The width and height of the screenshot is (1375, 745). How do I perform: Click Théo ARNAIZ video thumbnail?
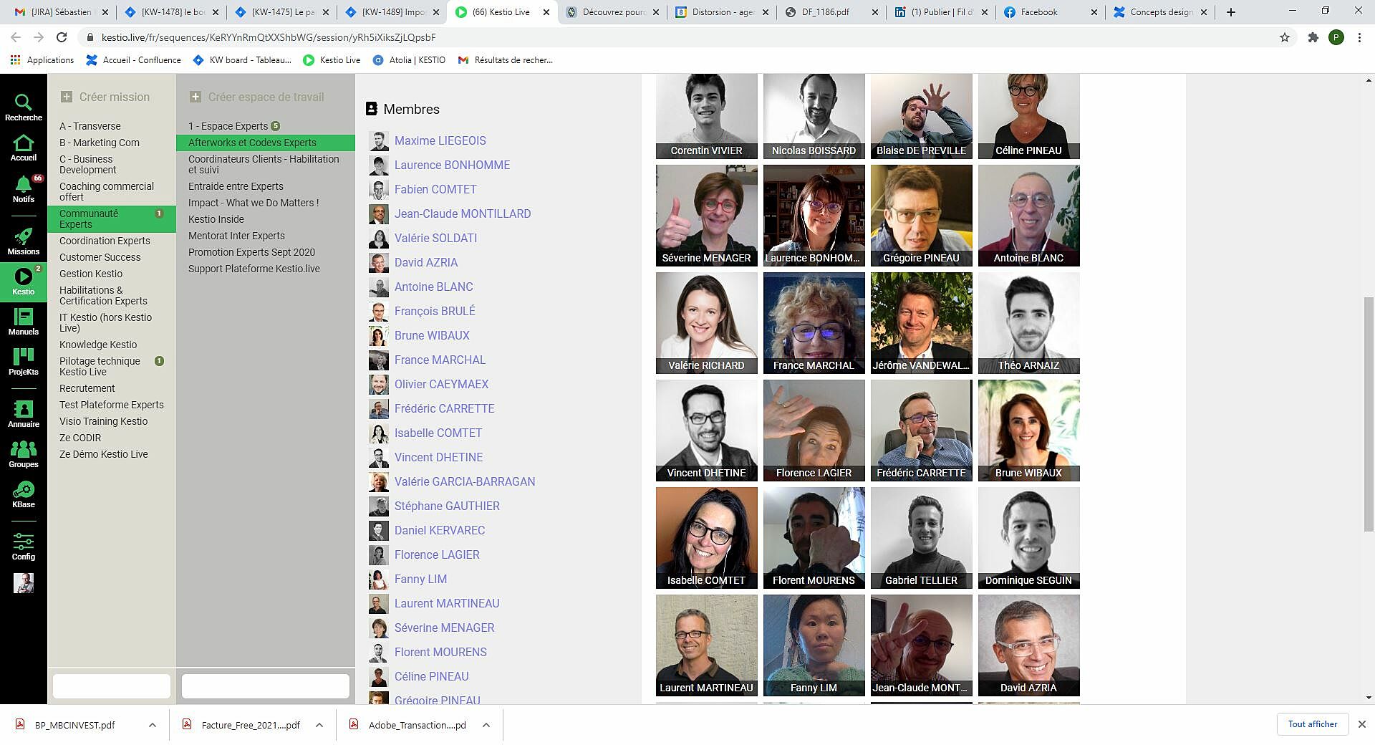click(1028, 322)
